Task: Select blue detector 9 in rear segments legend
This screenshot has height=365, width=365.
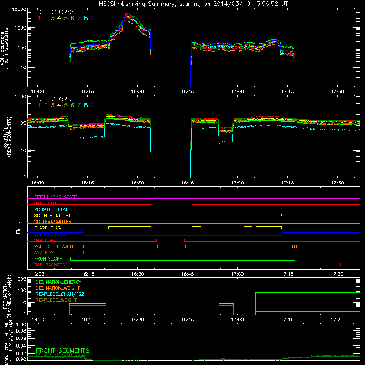Action: point(93,105)
